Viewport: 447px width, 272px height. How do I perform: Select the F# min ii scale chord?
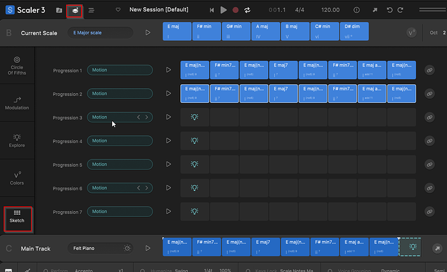207,31
